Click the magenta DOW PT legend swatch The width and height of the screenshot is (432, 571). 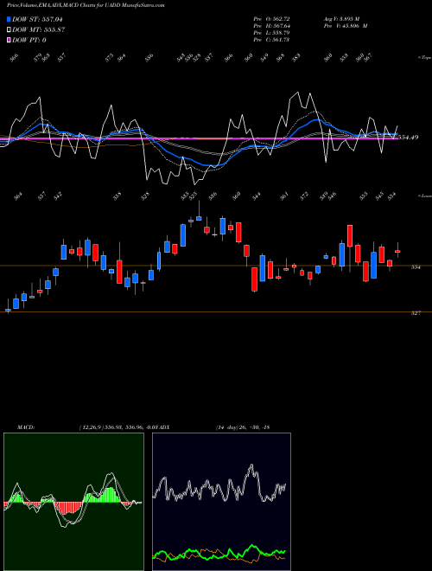click(10, 40)
